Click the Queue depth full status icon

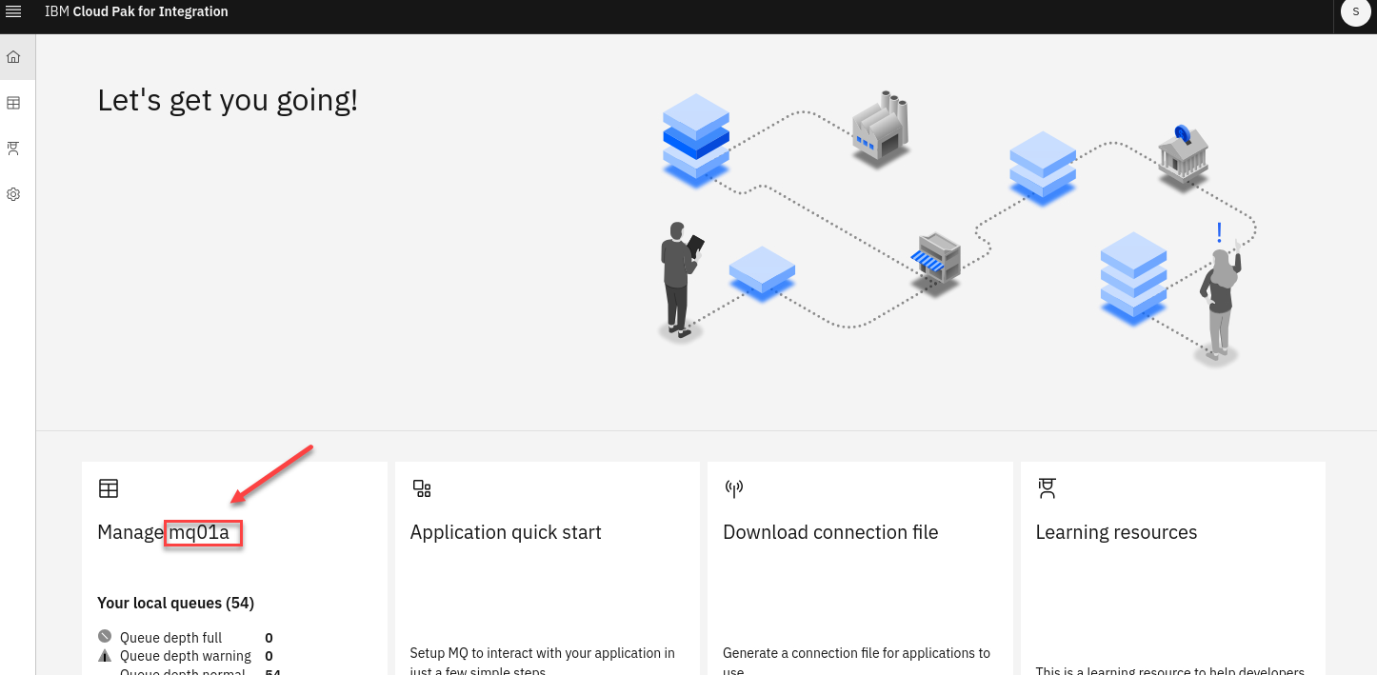point(105,637)
